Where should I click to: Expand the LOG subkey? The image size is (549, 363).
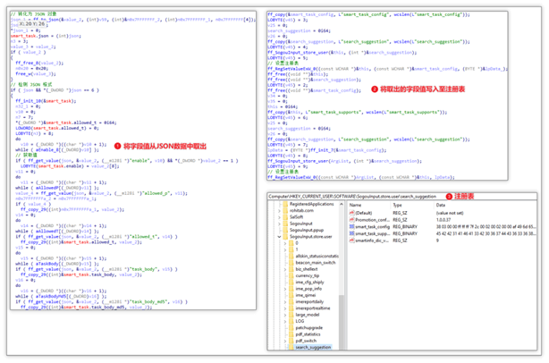click(x=285, y=321)
